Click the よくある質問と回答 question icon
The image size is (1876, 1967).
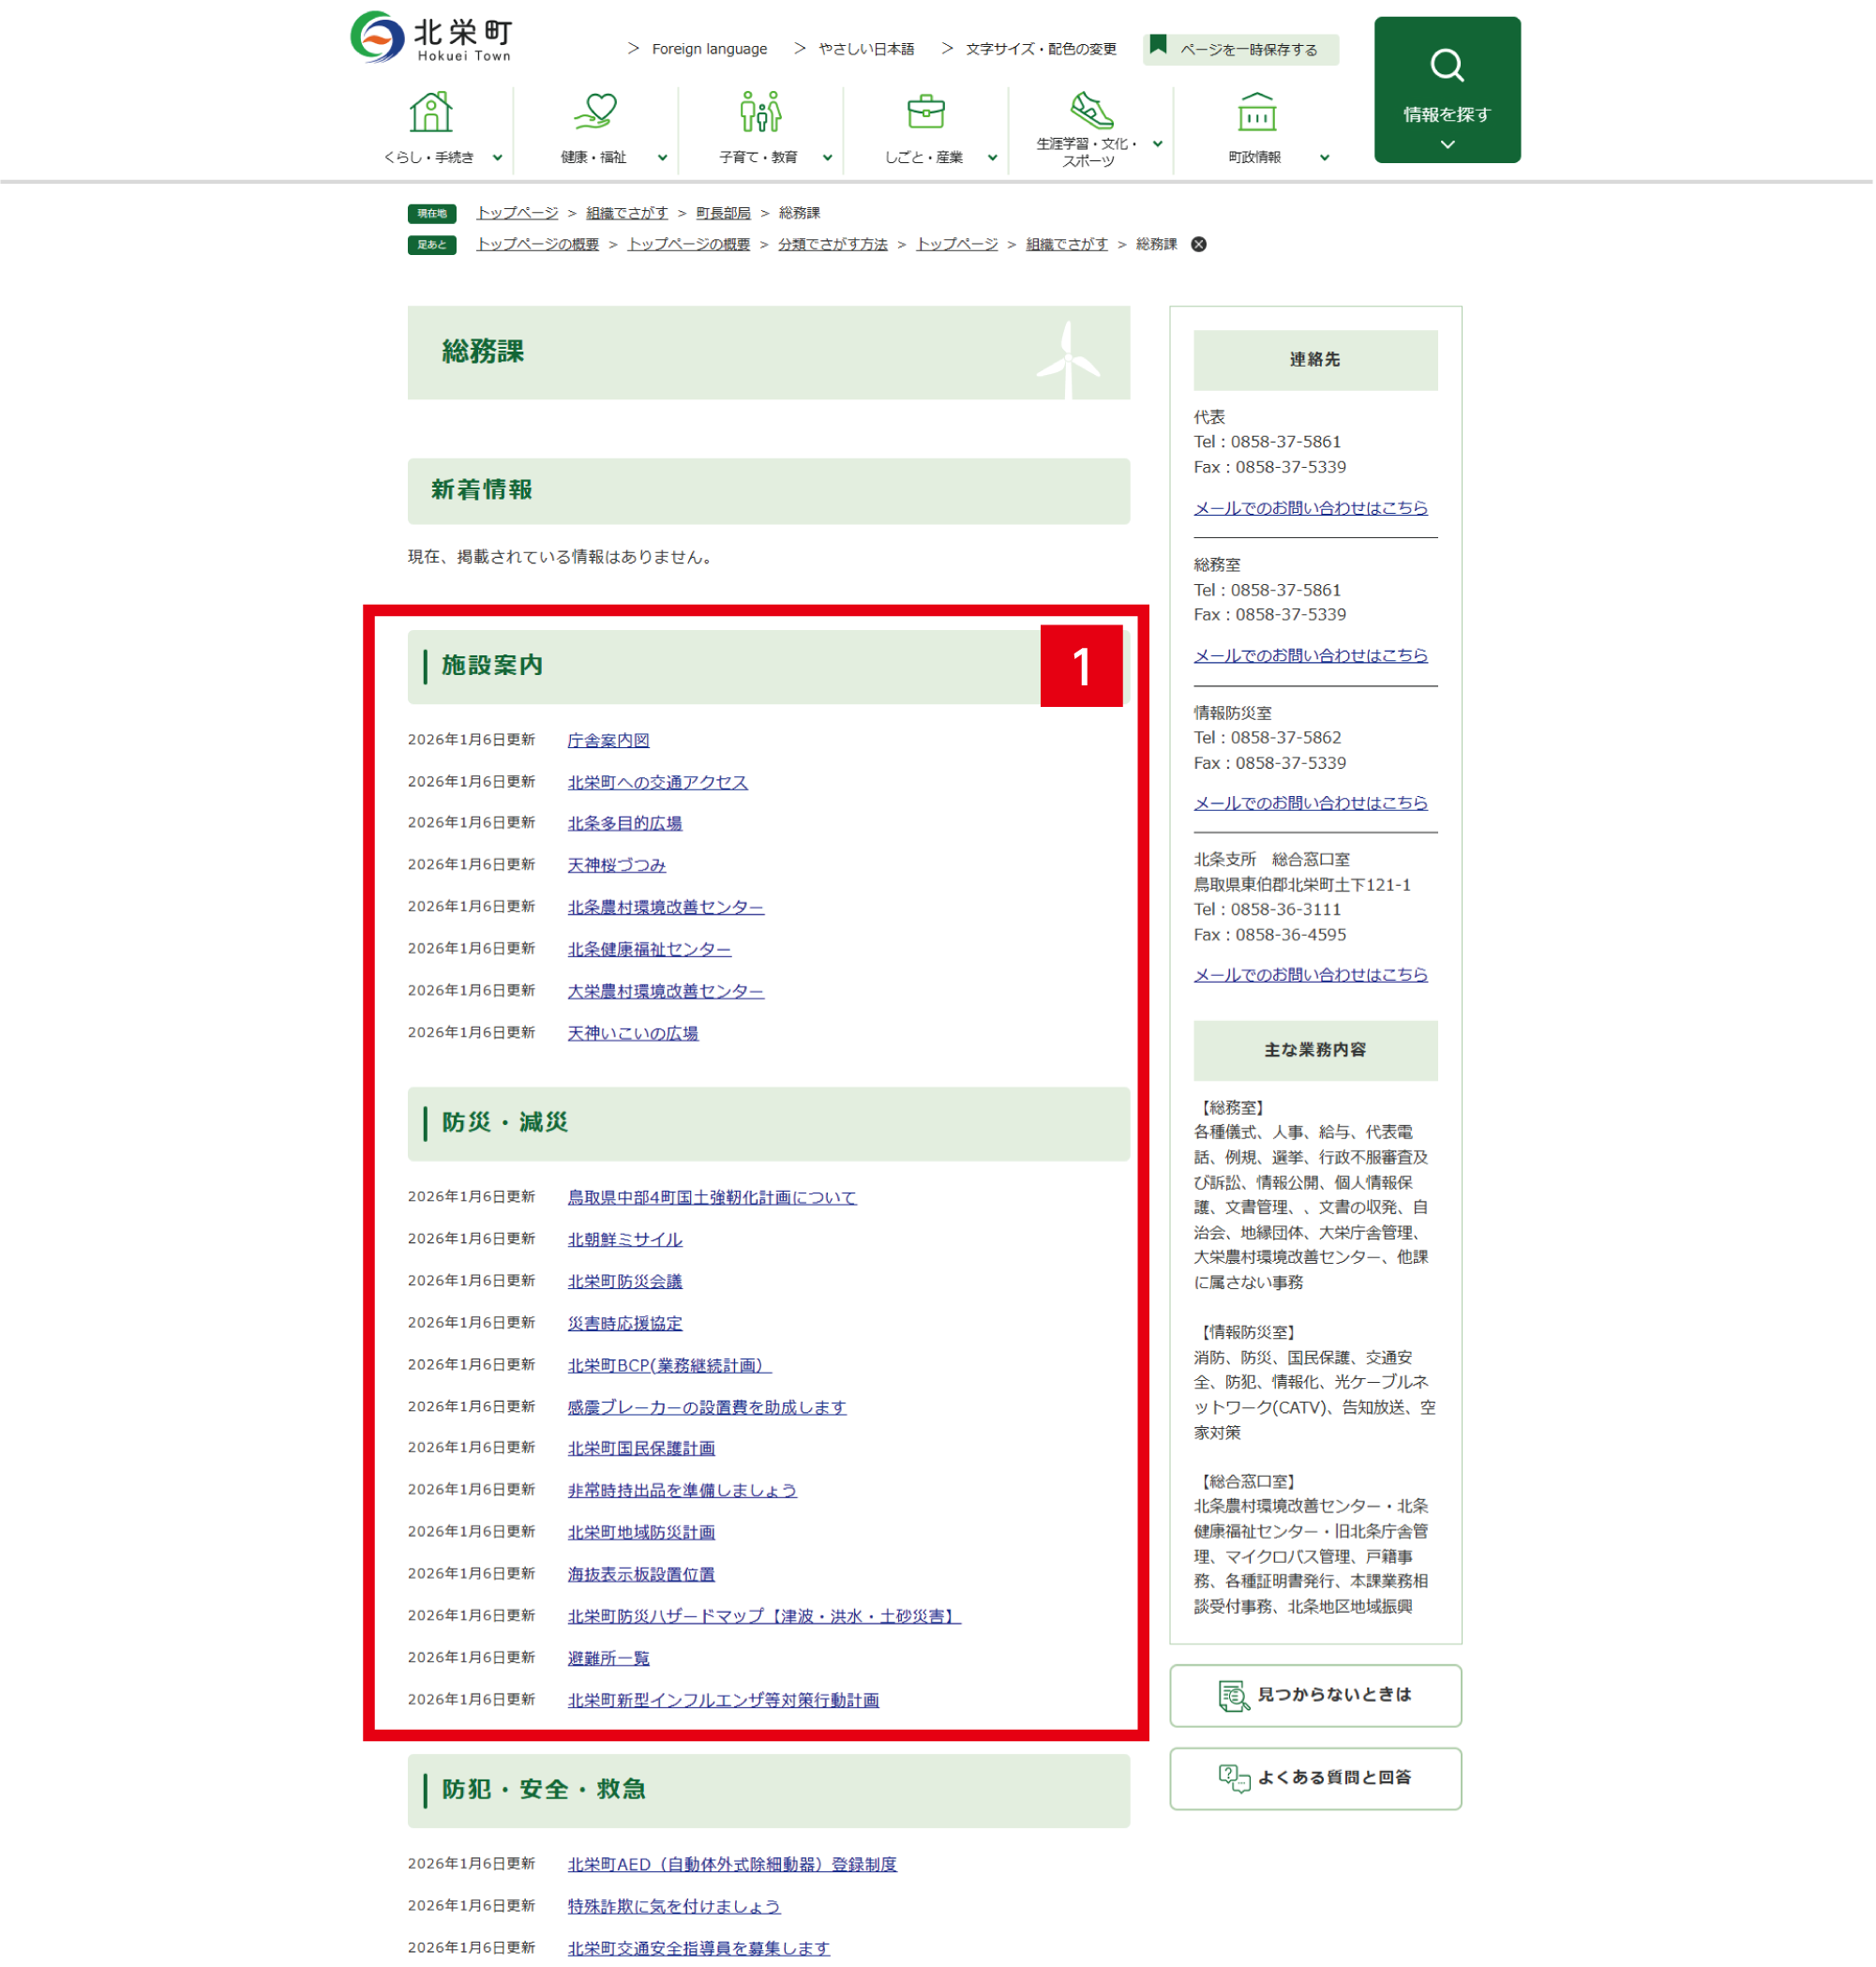click(x=1234, y=1778)
